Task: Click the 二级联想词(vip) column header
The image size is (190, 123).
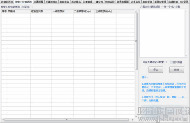Action: 84,11
